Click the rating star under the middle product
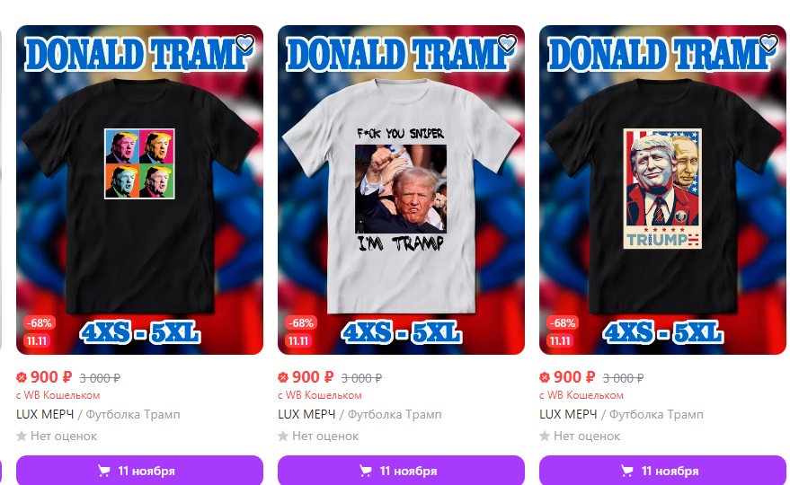Viewport: 790px width, 485px height. [283, 436]
